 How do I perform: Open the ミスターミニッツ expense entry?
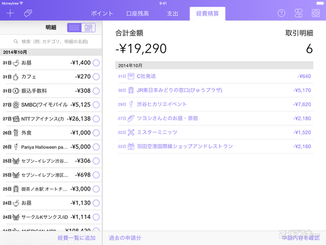pyautogui.click(x=215, y=132)
